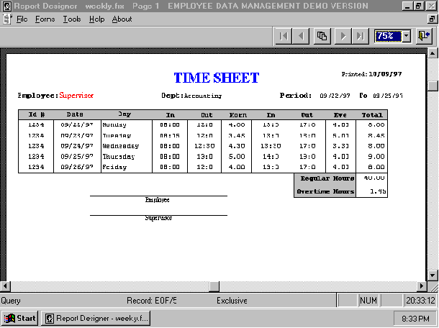Click the Friday day cell

114,167
